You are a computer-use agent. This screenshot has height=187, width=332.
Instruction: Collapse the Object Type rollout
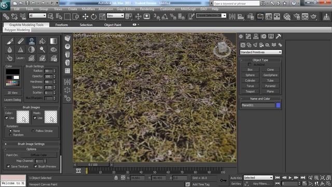pos(260,60)
